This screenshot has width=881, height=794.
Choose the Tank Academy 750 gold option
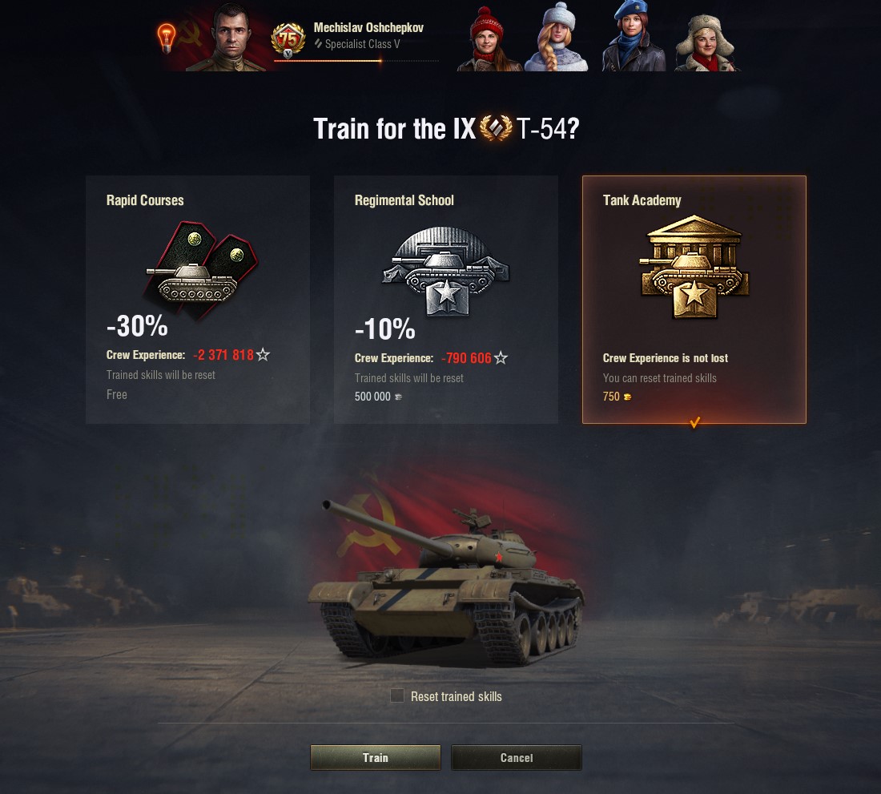click(x=694, y=300)
